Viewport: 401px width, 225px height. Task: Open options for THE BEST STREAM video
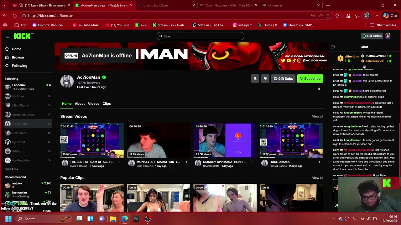tap(120, 162)
